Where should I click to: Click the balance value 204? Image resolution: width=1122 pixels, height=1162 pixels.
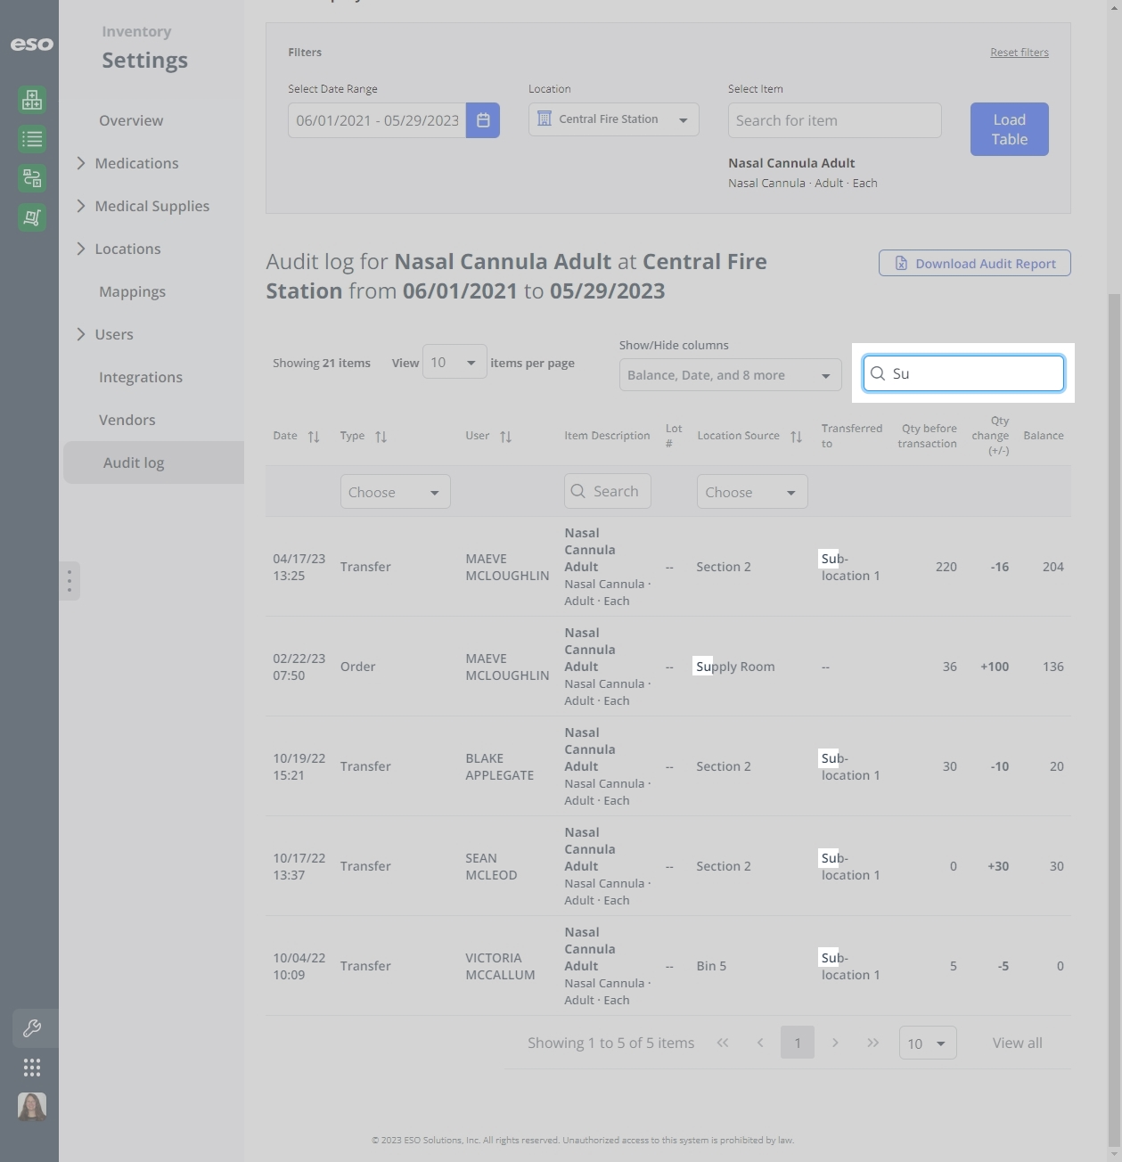[x=1053, y=567]
